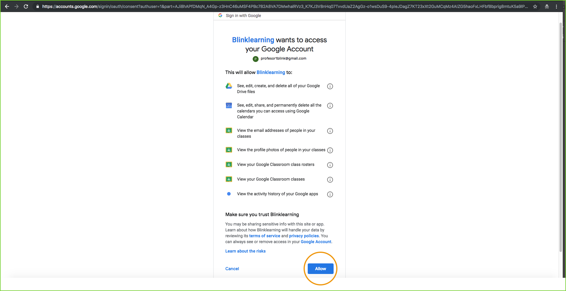Reload the page with refresh icon
Screen dimensions: 566x291
click(26, 6)
